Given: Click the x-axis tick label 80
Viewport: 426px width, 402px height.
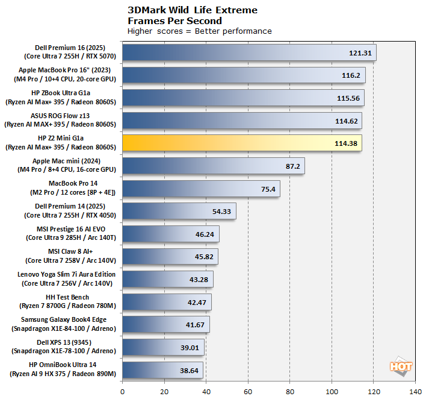Looking at the screenshot, I should (x=290, y=392).
